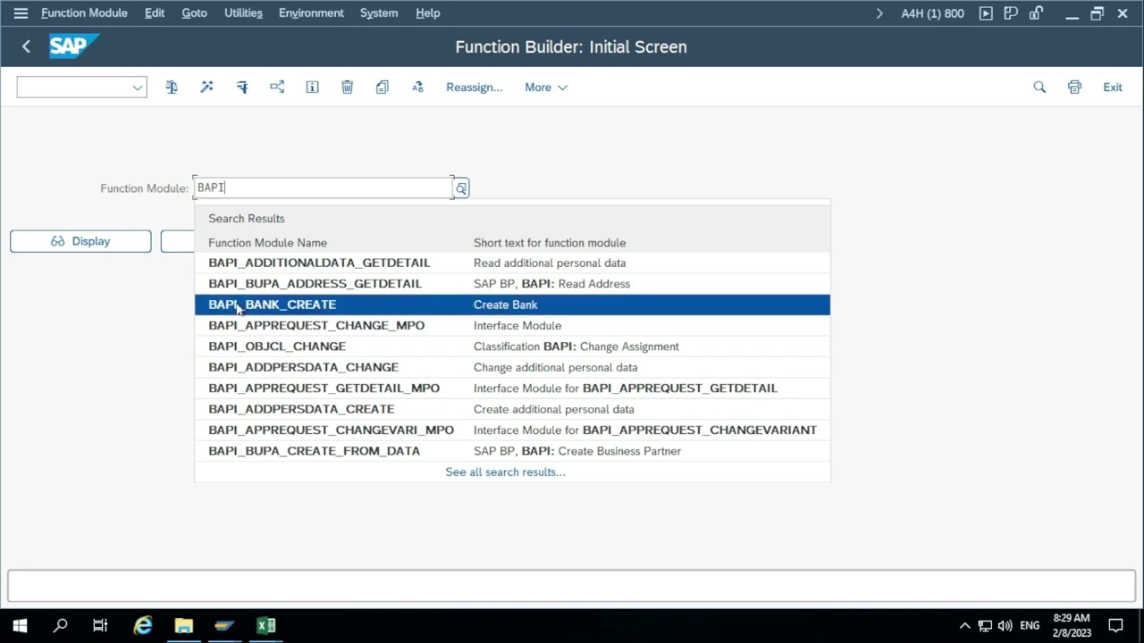Open the Windows Start menu
Image resolution: width=1144 pixels, height=643 pixels.
20,626
